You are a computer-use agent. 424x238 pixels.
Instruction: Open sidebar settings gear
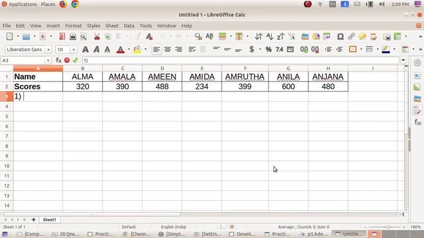[x=417, y=63]
